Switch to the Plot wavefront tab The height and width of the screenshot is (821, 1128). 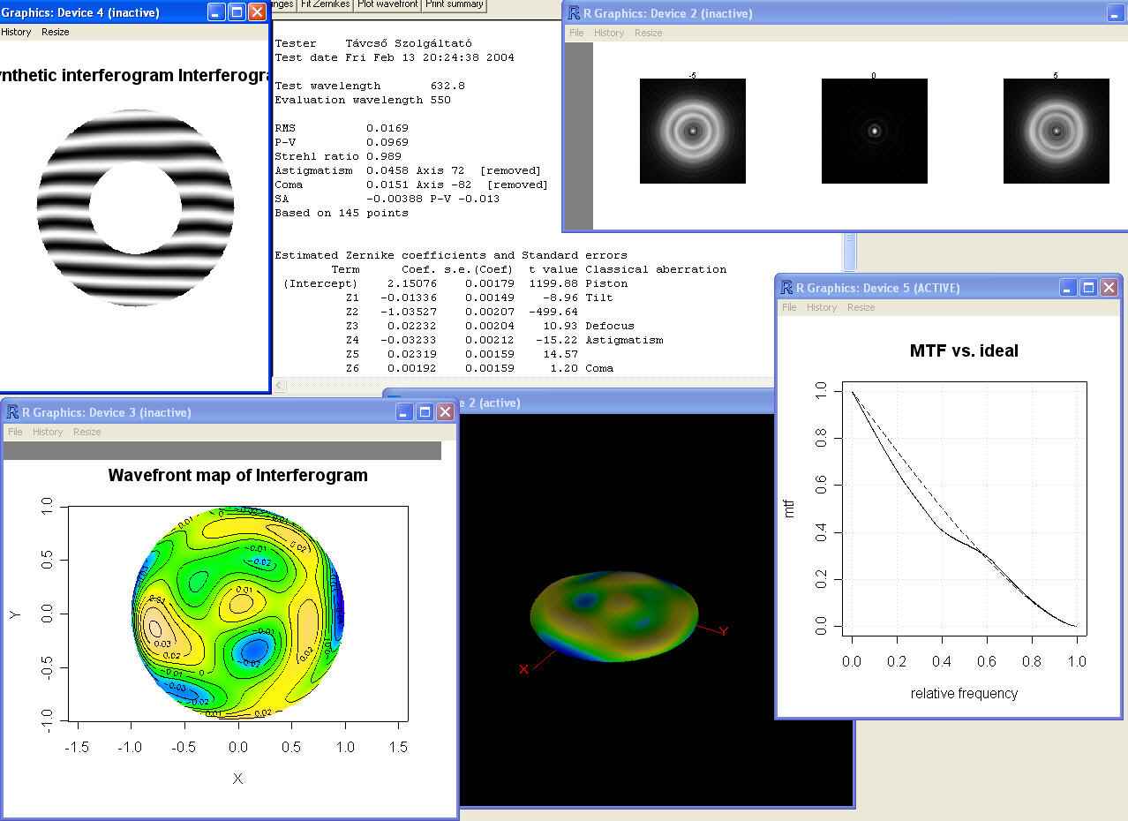(387, 4)
